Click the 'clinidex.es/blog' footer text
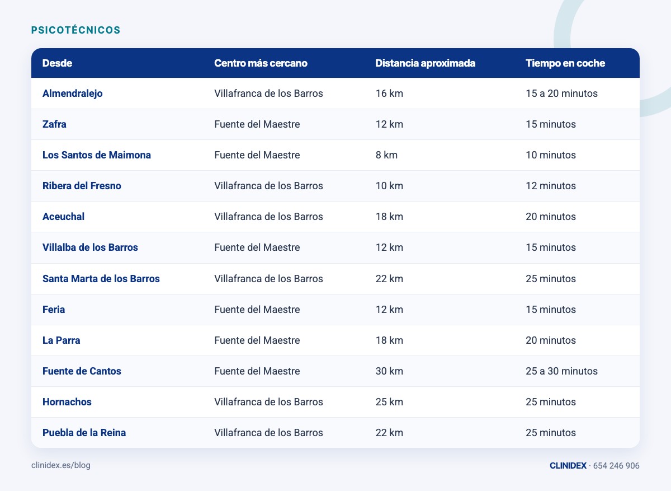 (x=61, y=465)
